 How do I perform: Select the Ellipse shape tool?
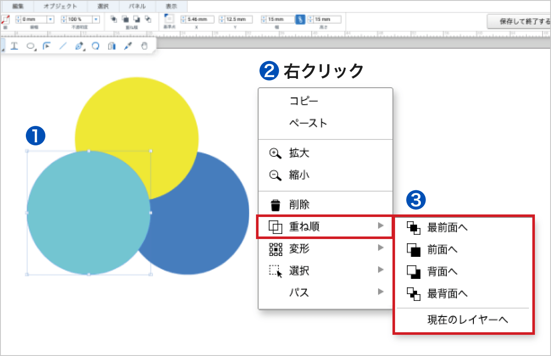pos(31,46)
